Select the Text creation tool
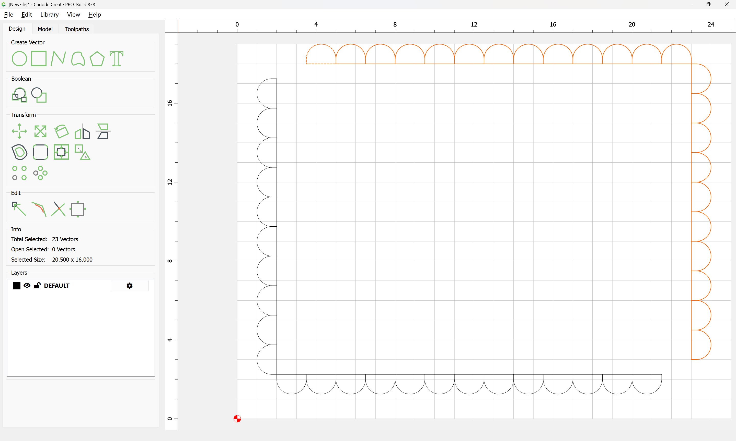The height and width of the screenshot is (441, 736). pos(116,58)
